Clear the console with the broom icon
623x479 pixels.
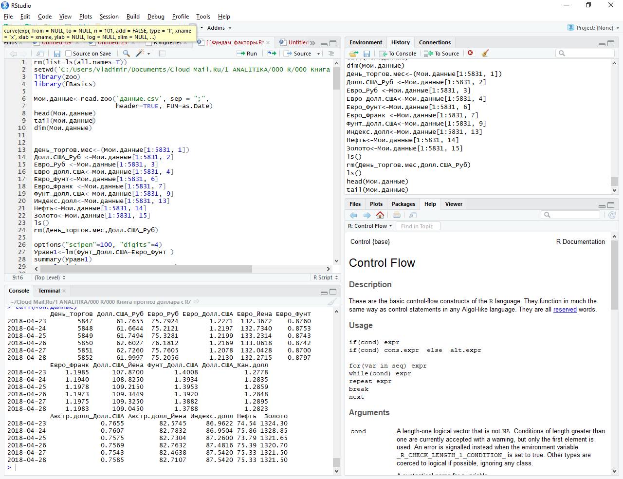coord(332,302)
